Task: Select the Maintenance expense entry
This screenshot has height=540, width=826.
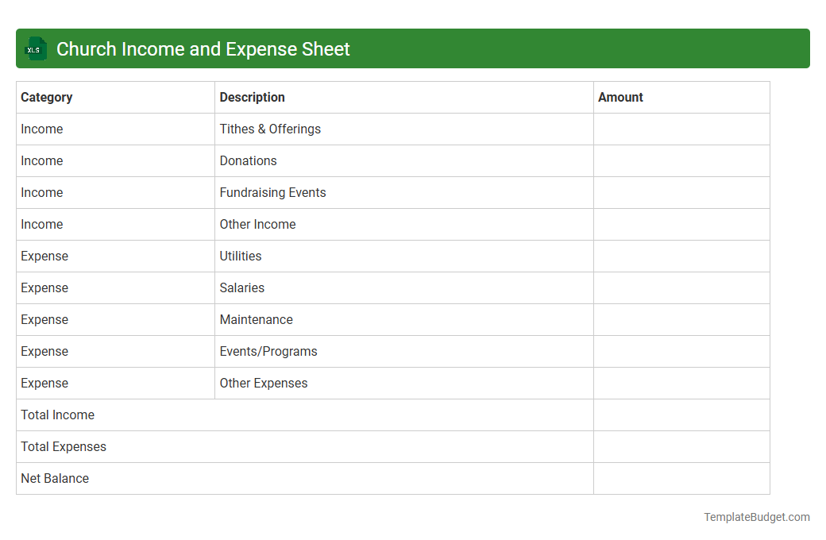Action: (256, 319)
